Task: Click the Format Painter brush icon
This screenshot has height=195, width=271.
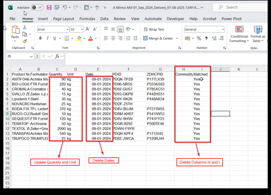Action: [25, 41]
